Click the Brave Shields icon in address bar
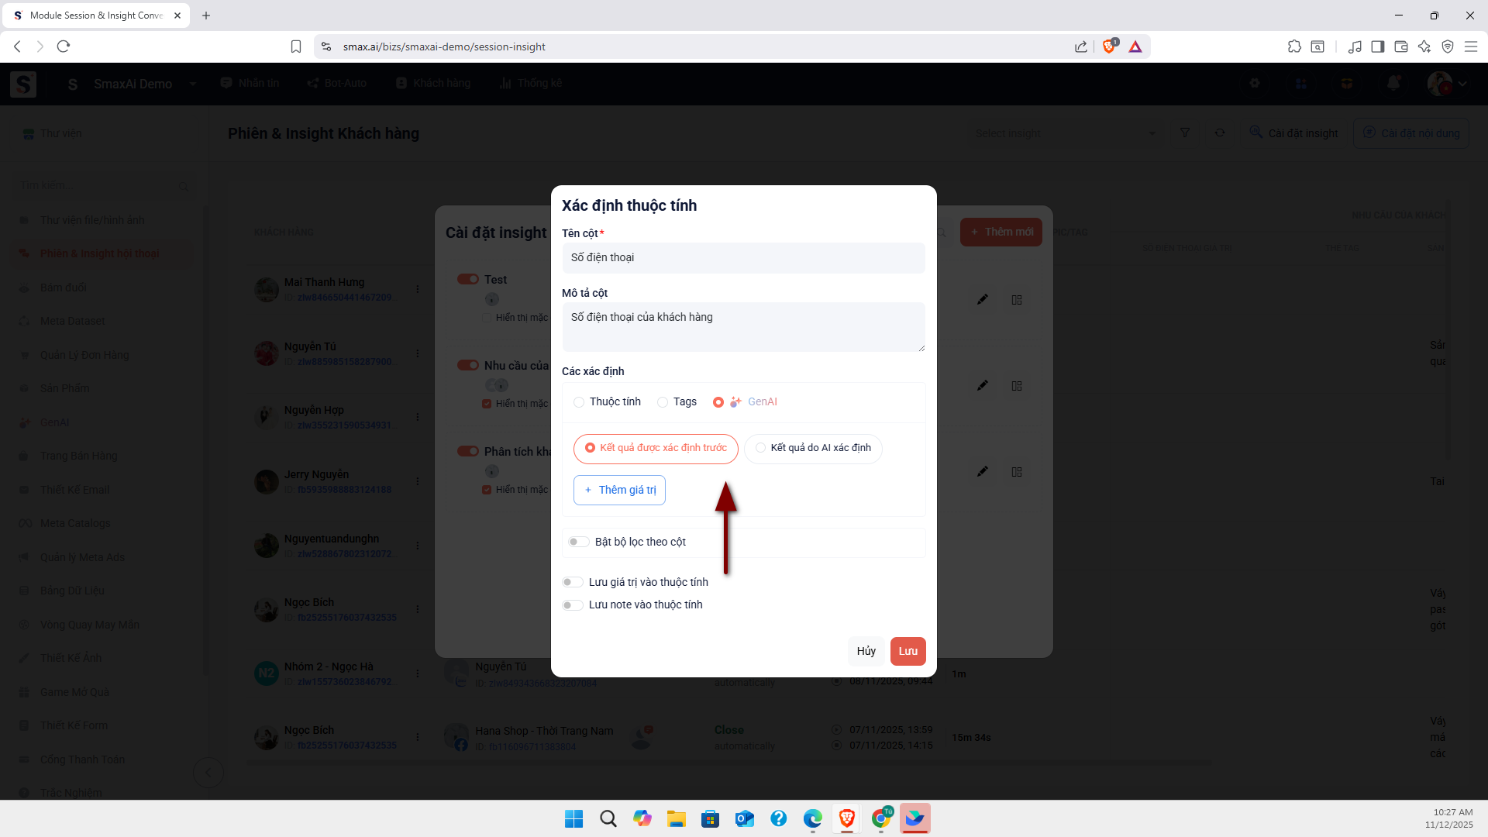The width and height of the screenshot is (1488, 837). tap(1109, 46)
